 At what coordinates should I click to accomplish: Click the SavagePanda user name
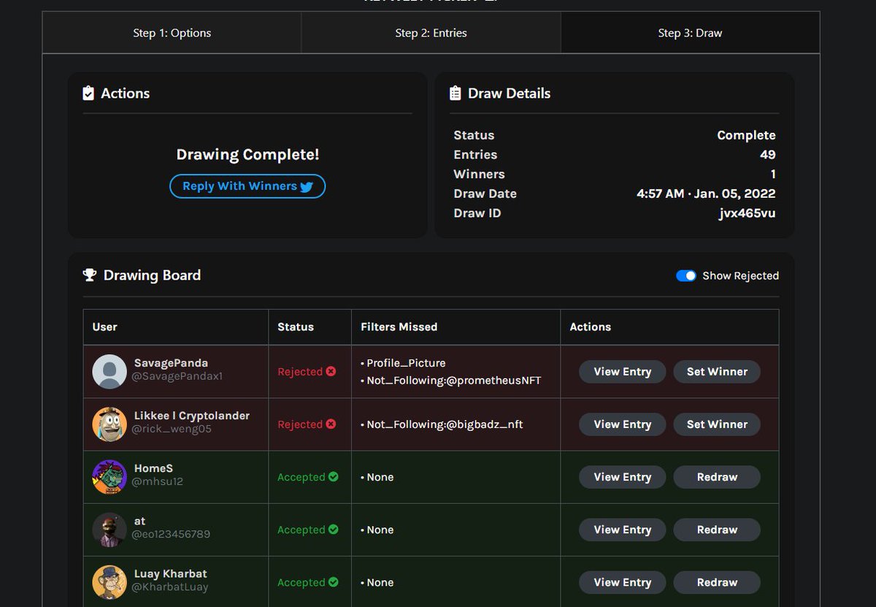tap(171, 363)
